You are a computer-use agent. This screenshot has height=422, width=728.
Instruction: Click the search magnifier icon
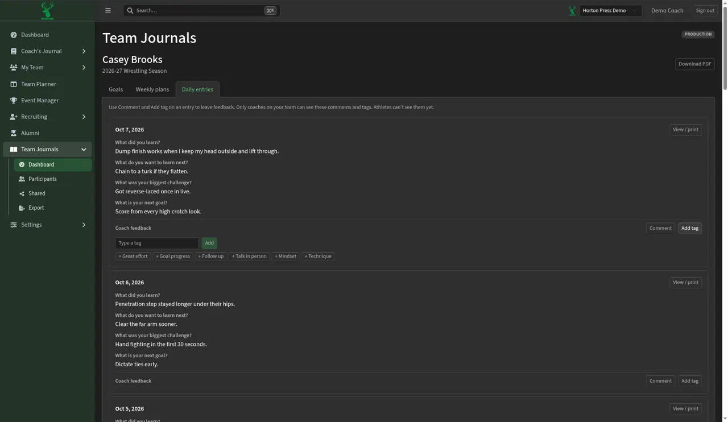pyautogui.click(x=130, y=10)
